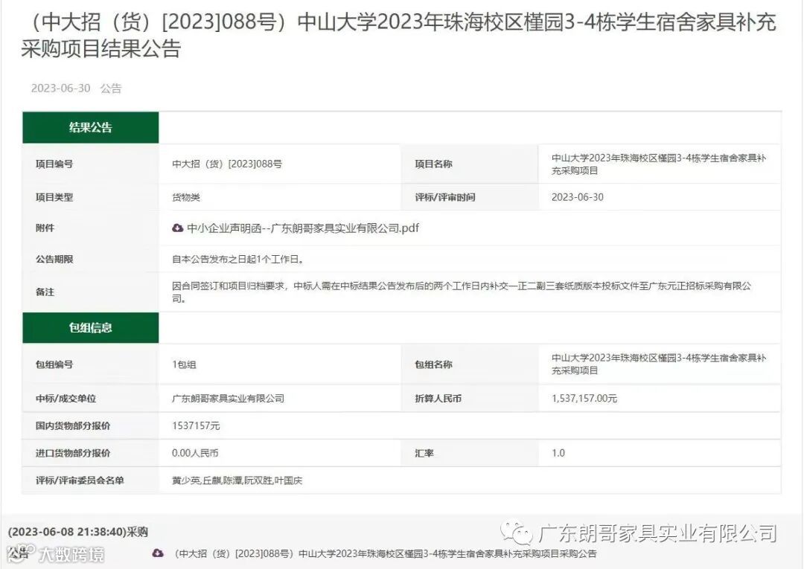
Task: Open 中小企业声明函--广东朗哥家具实业有限公司.pdf attachment link
Action: (x=303, y=228)
